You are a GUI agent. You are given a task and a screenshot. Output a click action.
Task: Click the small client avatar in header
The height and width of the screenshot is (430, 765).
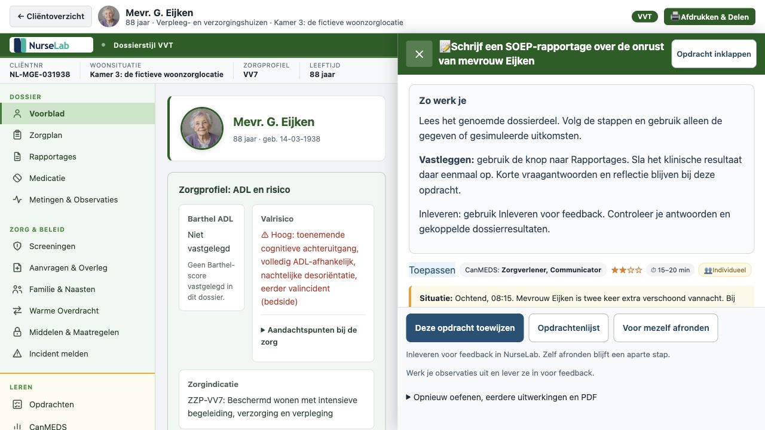pos(109,17)
